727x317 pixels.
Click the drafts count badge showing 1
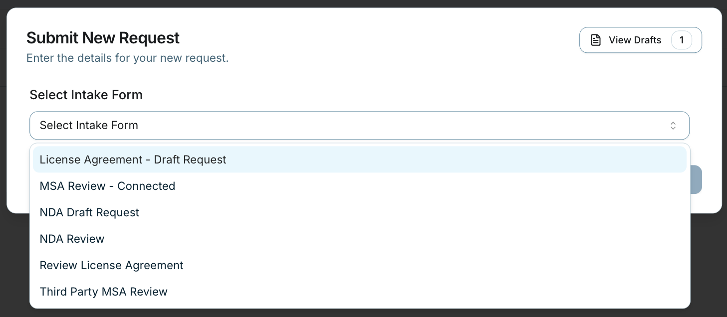pos(682,40)
